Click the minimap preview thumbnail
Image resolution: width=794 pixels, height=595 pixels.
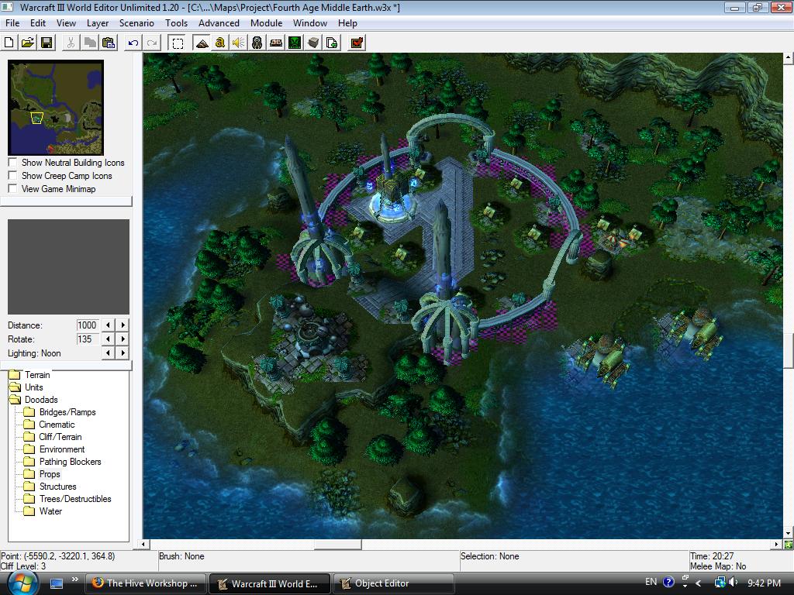point(56,107)
